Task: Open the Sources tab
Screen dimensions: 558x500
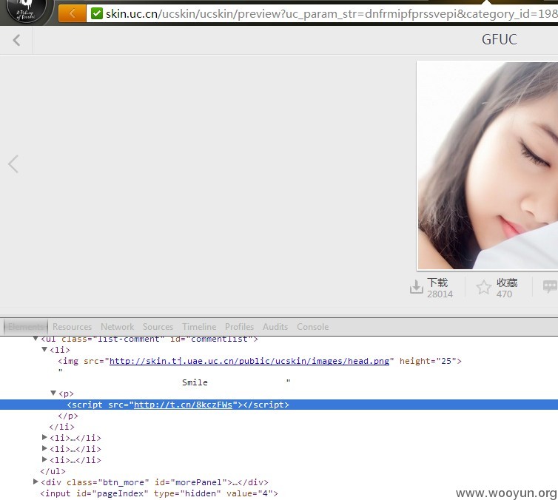Action: (158, 327)
